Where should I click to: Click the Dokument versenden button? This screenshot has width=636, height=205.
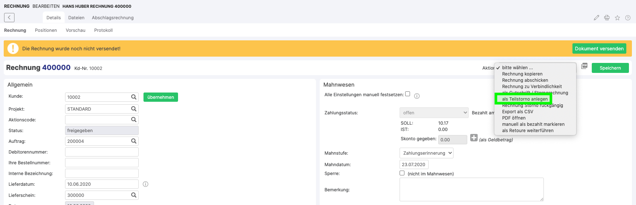[x=599, y=48]
